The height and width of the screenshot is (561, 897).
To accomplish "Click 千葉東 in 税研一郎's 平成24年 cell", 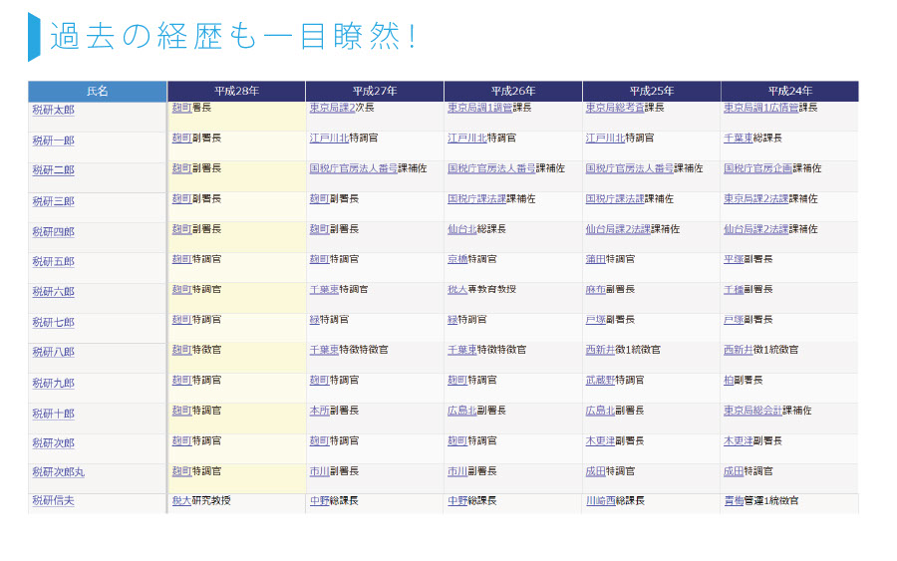I will (738, 138).
